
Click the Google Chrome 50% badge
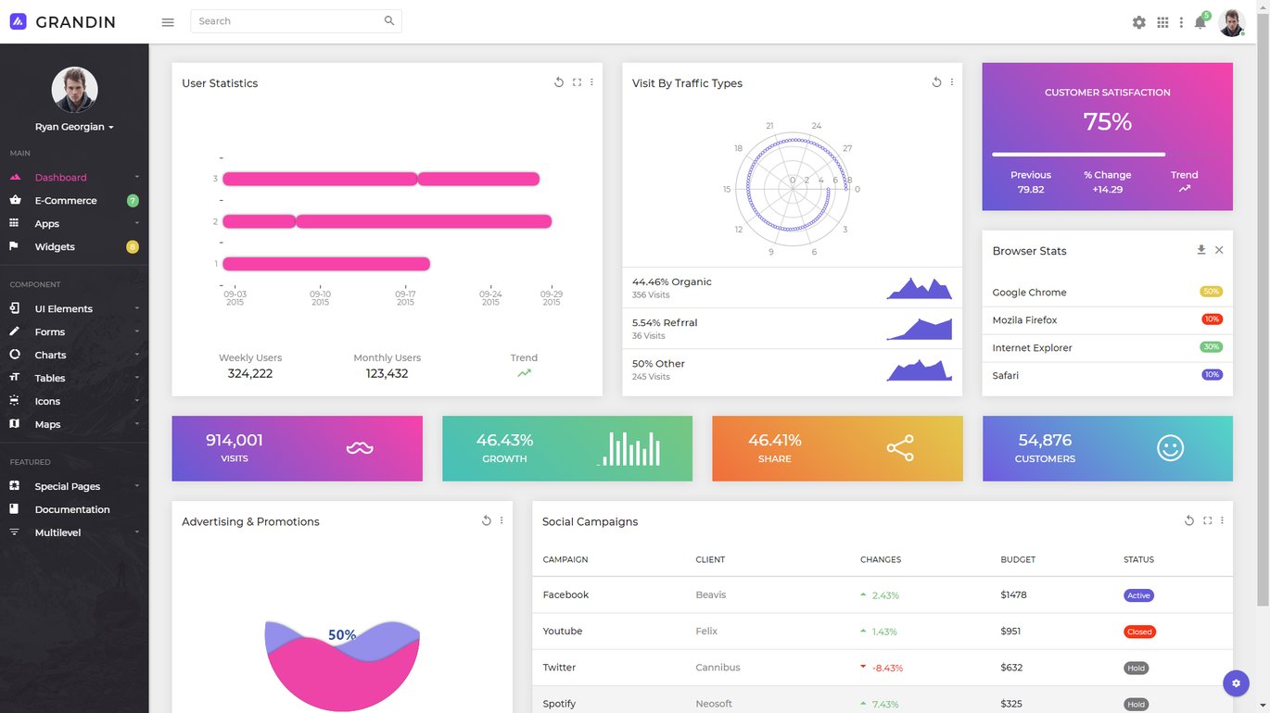(1211, 292)
